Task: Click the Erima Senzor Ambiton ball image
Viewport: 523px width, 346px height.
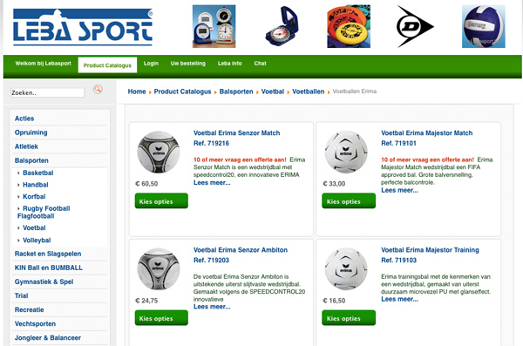Action: [159, 269]
